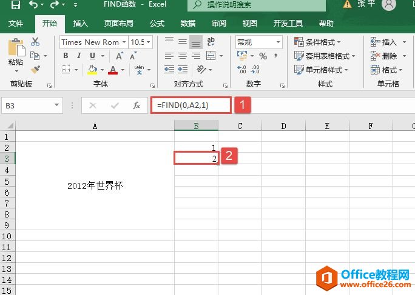Expand the 字体 group dialog launcher
Viewport: 415px width, 295px height.
pos(152,85)
